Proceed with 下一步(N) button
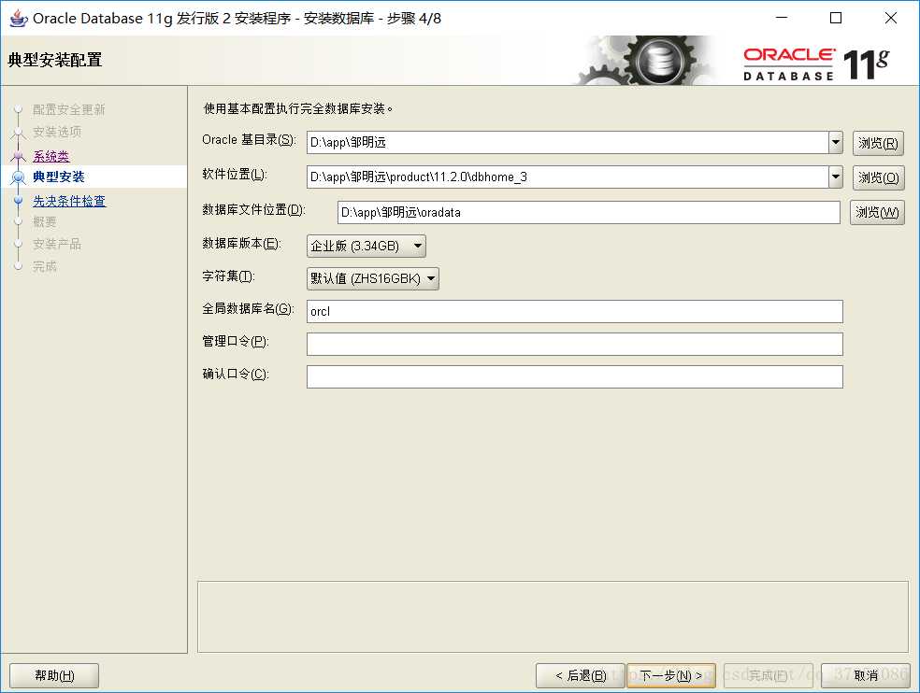Image resolution: width=920 pixels, height=693 pixels. (670, 675)
